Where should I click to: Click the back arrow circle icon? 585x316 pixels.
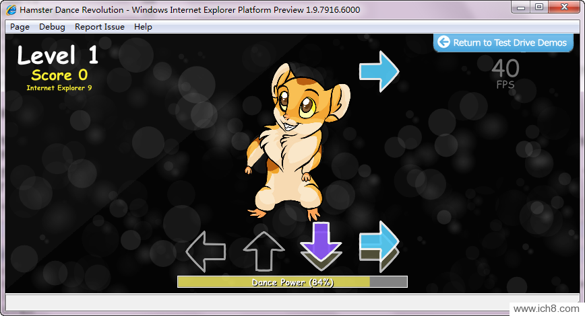443,42
